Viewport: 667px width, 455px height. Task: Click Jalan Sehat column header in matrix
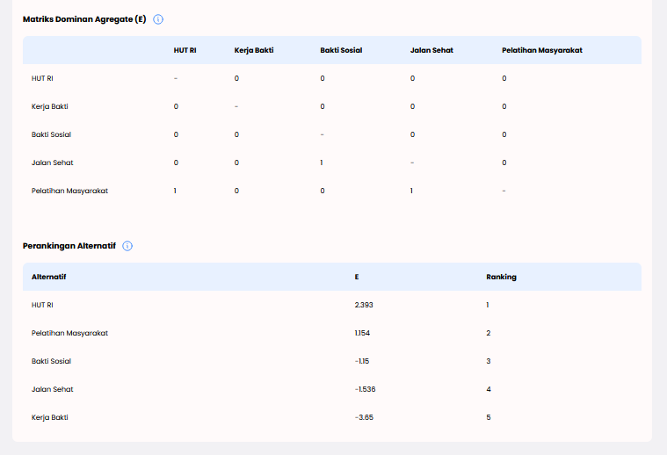click(x=431, y=50)
